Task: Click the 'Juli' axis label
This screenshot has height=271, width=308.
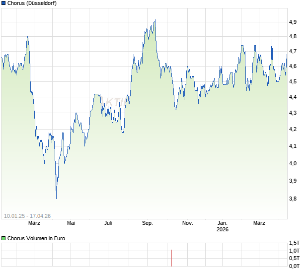Action: (108, 223)
